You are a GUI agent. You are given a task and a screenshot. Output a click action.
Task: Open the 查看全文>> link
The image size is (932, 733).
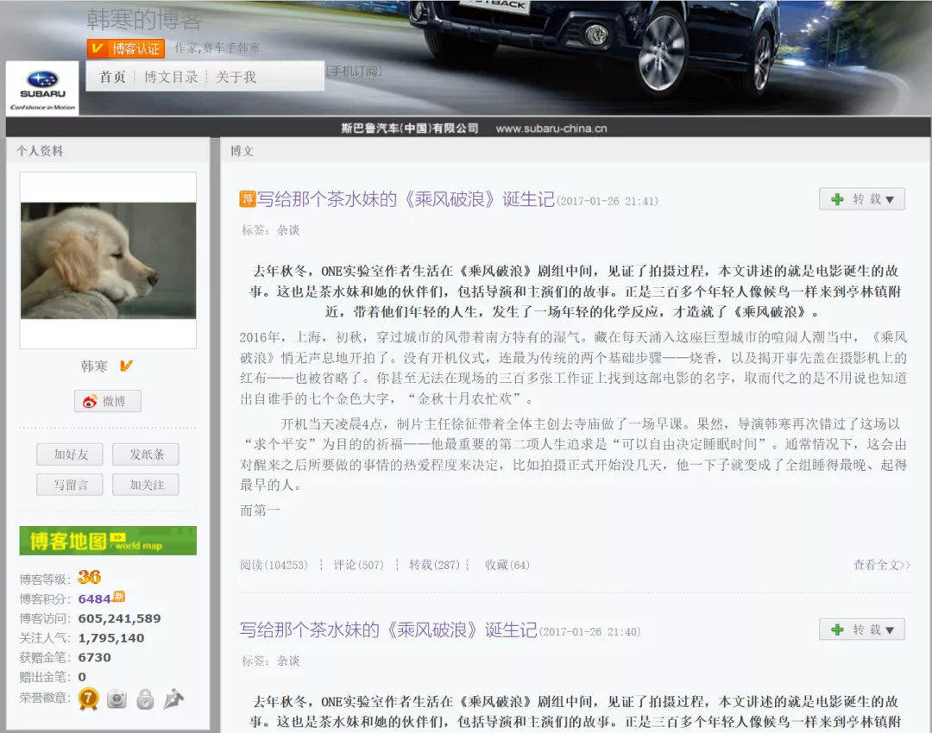pyautogui.click(x=881, y=565)
